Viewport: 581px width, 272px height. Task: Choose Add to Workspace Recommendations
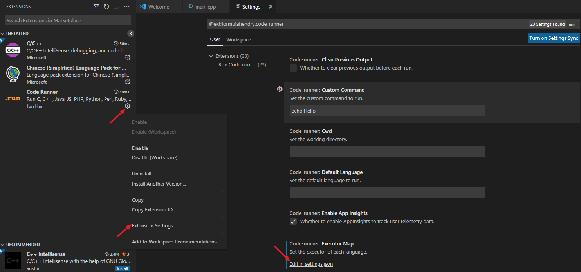pos(174,242)
